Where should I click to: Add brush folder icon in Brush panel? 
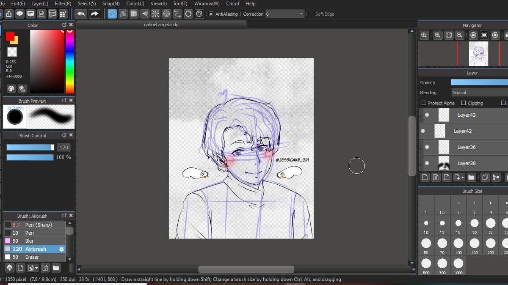tap(56, 268)
